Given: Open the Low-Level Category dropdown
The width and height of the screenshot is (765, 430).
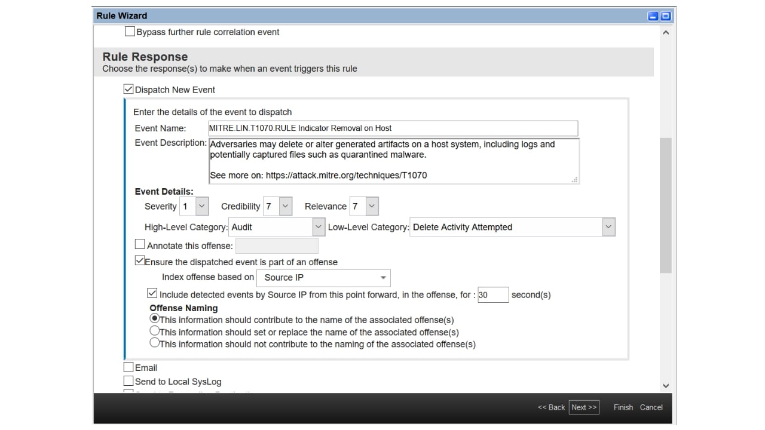Looking at the screenshot, I should point(608,227).
